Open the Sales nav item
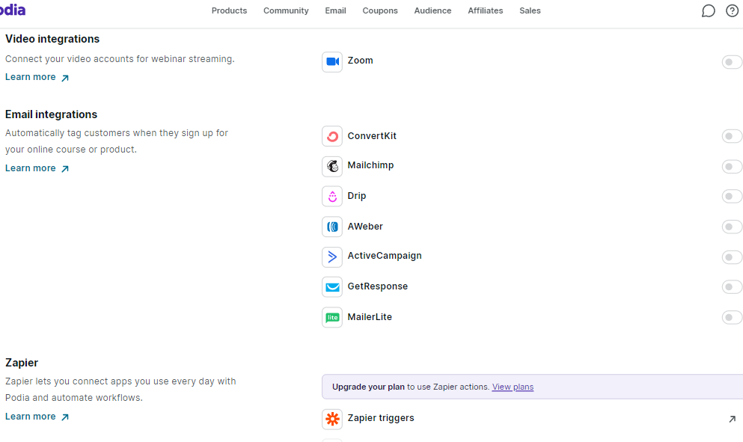Screen dimensions: 743x442 tap(530, 10)
